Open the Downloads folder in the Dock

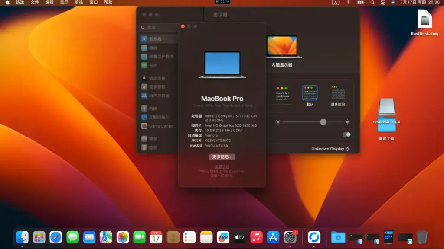pyautogui.click(x=338, y=237)
